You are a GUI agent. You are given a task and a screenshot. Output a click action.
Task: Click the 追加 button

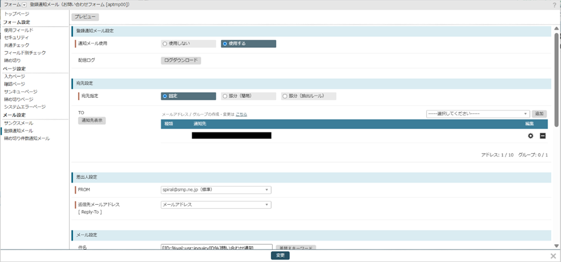(x=539, y=113)
